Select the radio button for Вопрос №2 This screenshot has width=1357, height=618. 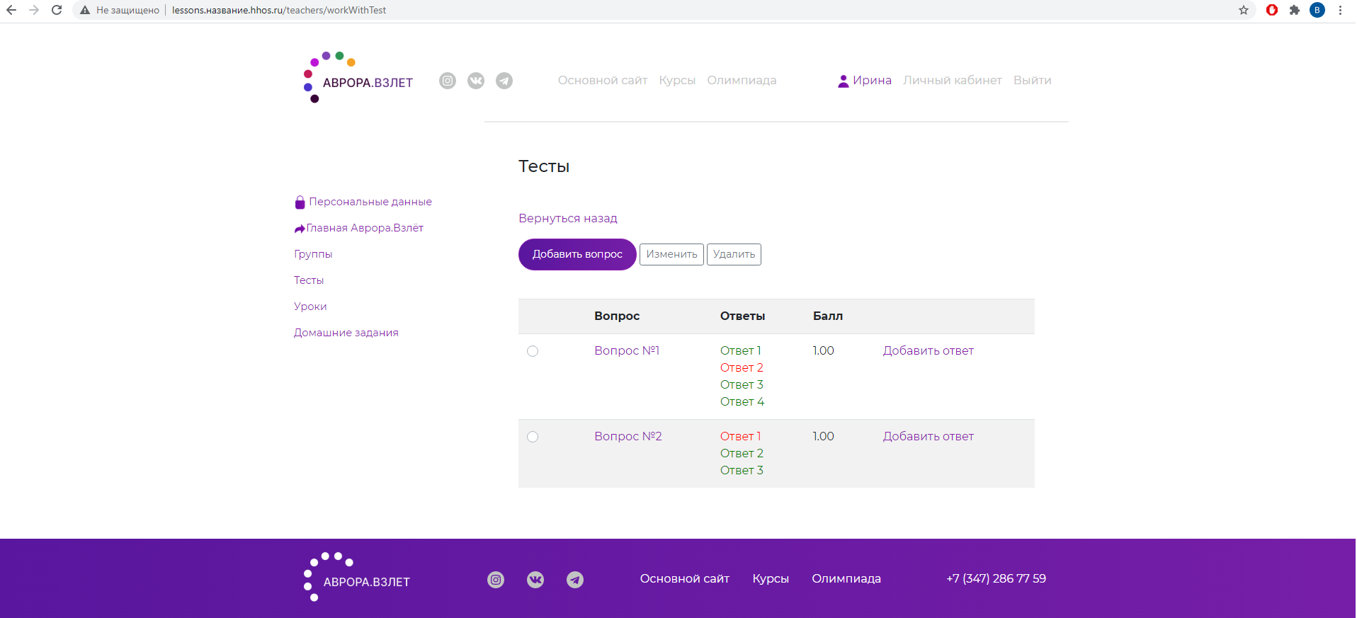point(533,437)
